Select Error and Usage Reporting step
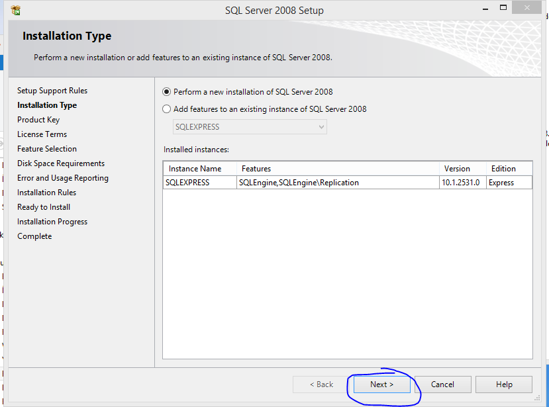The image size is (549, 407). (x=63, y=178)
